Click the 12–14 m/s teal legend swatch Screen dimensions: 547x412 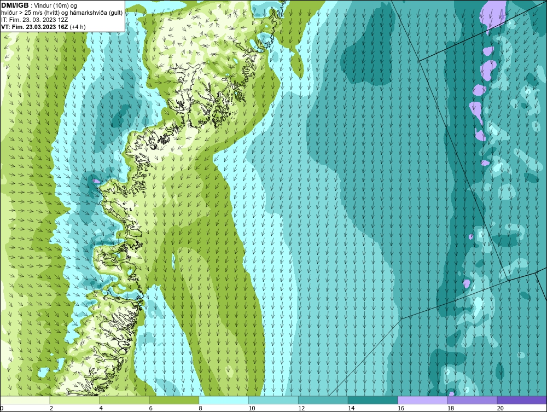[x=323, y=400]
